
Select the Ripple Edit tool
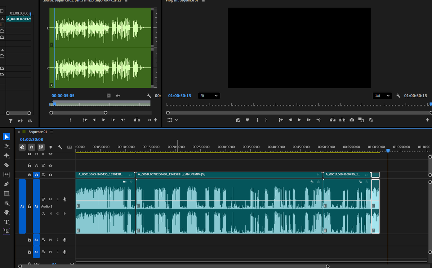pos(6,155)
